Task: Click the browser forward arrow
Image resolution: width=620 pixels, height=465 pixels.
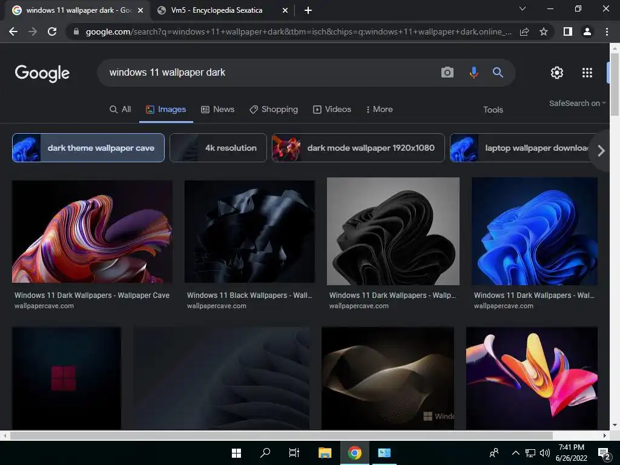Action: tap(33, 31)
